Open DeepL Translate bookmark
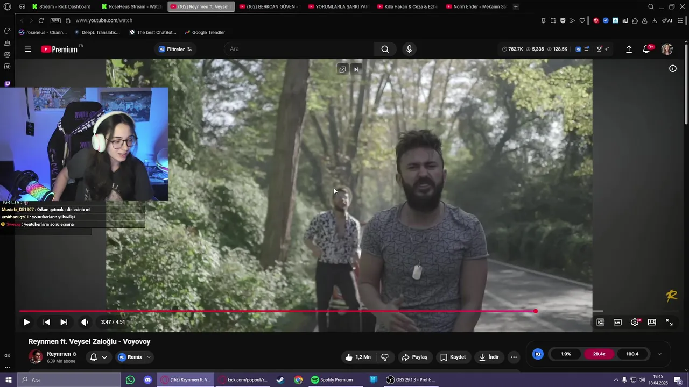The image size is (689, 387). click(x=97, y=32)
